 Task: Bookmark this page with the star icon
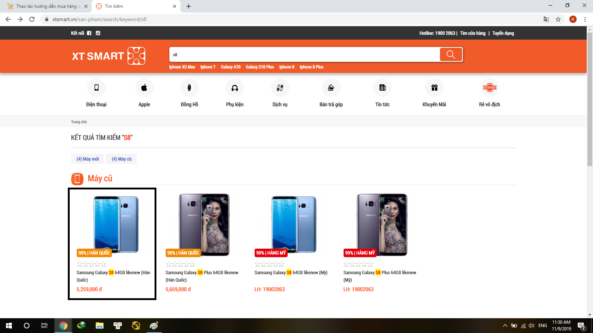point(558,19)
